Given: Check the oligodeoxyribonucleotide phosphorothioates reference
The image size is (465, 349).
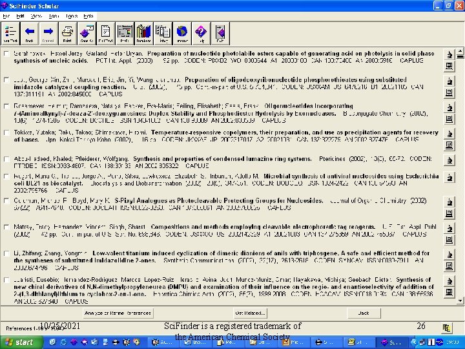Looking at the screenshot, I should tap(6, 80).
